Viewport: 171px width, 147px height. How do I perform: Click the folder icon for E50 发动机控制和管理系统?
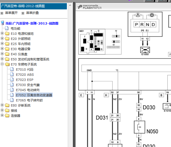pos(7,59)
